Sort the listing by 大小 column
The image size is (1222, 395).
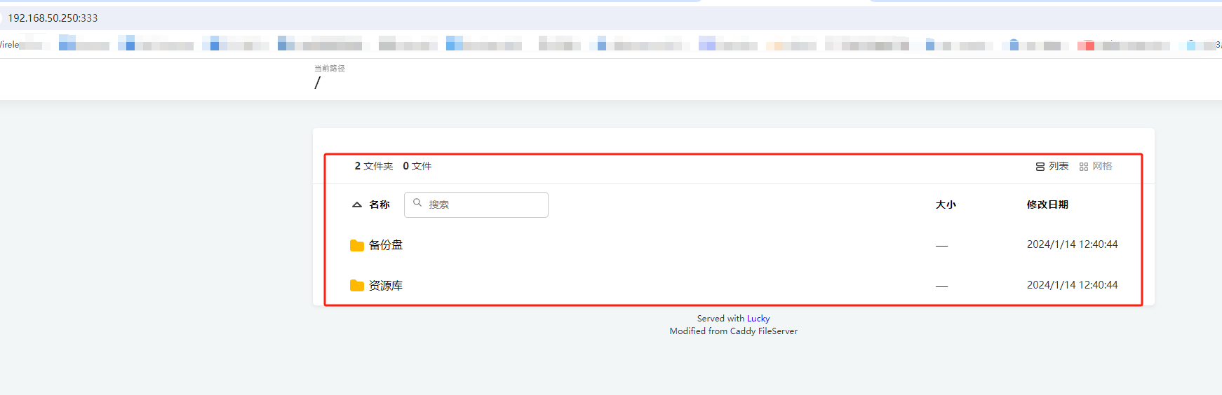(945, 205)
